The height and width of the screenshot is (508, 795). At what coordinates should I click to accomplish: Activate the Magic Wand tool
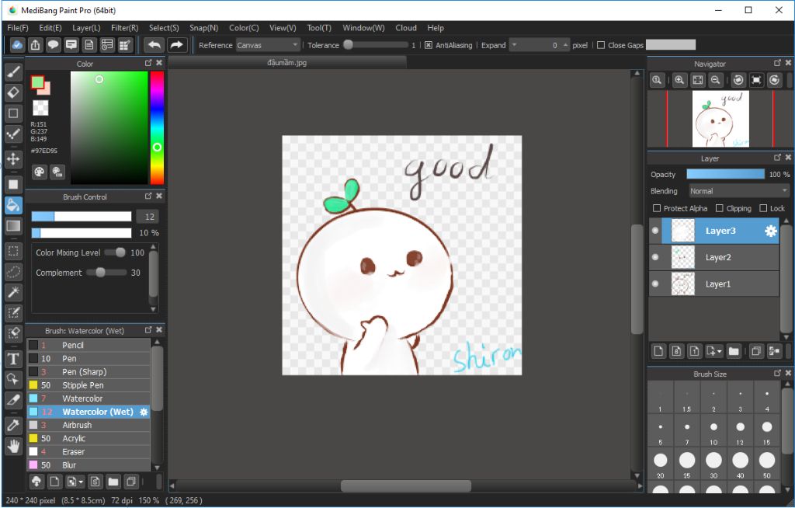coord(14,292)
